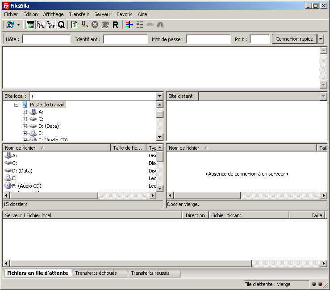Open the Connexion rapide history dropdown
This screenshot has width=330, height=290.
[x=321, y=39]
